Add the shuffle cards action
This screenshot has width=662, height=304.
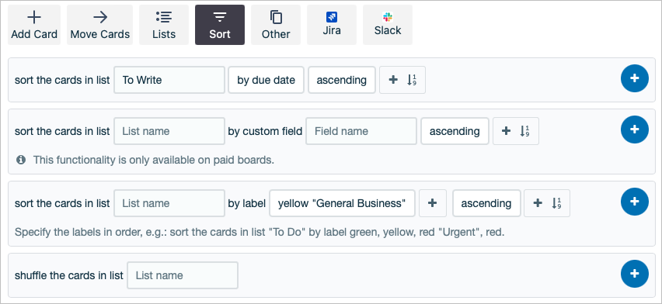coord(635,274)
